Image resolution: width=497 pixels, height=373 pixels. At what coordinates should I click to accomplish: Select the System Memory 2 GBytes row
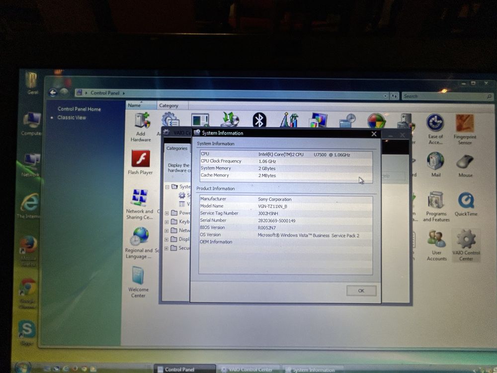pos(286,168)
